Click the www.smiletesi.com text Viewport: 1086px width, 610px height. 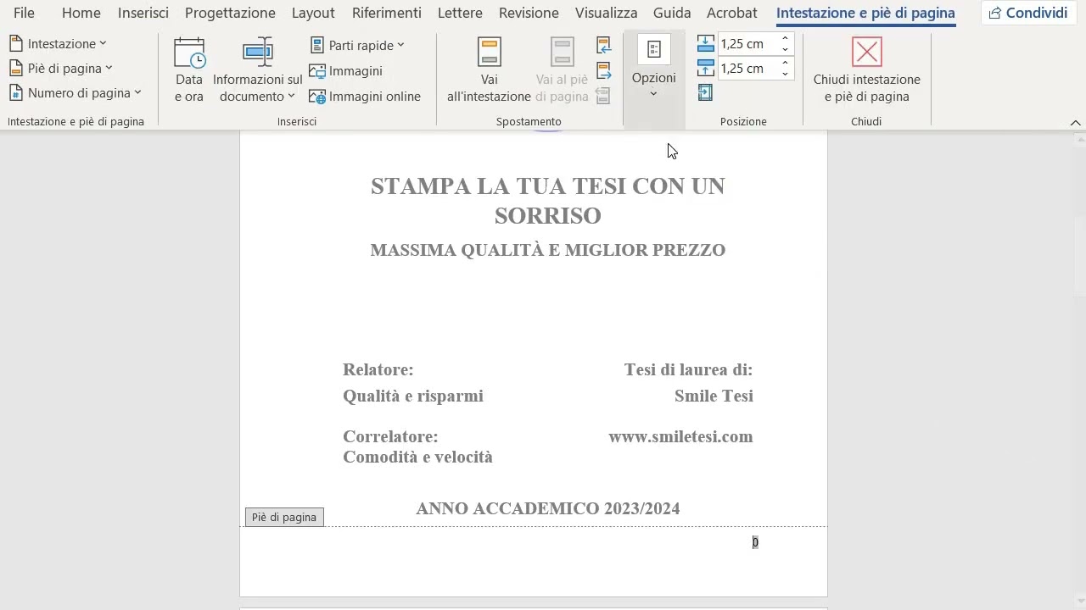click(680, 436)
